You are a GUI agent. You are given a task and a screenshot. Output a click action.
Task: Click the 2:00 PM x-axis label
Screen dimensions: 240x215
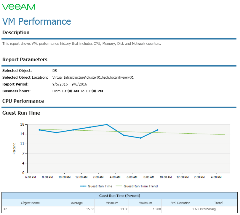pyautogui.click(x=199, y=177)
